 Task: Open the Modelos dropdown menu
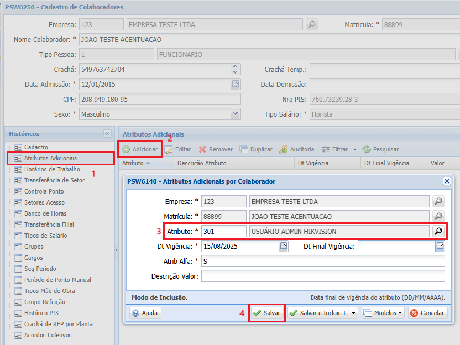coord(383,313)
